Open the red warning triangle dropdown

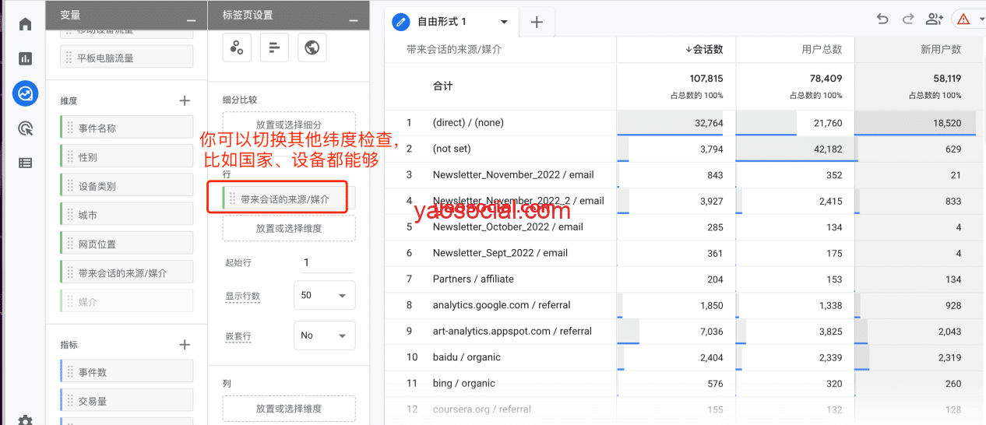(968, 19)
